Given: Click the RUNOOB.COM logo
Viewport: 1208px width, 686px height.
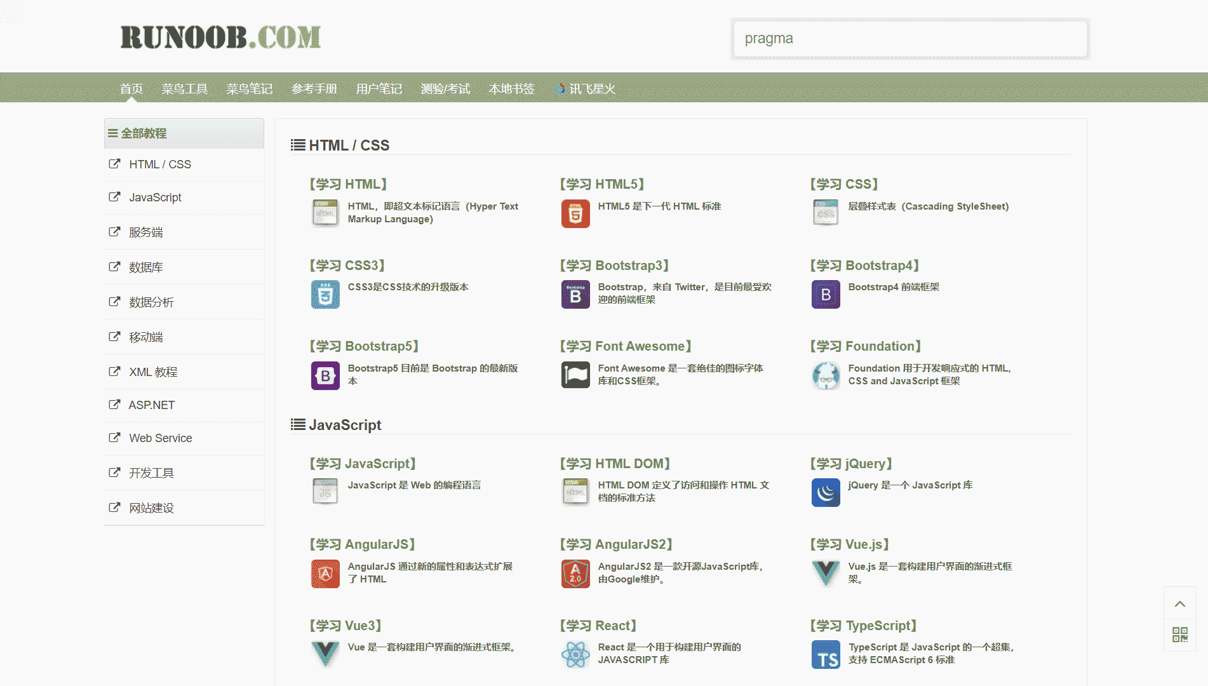Looking at the screenshot, I should click(x=220, y=37).
